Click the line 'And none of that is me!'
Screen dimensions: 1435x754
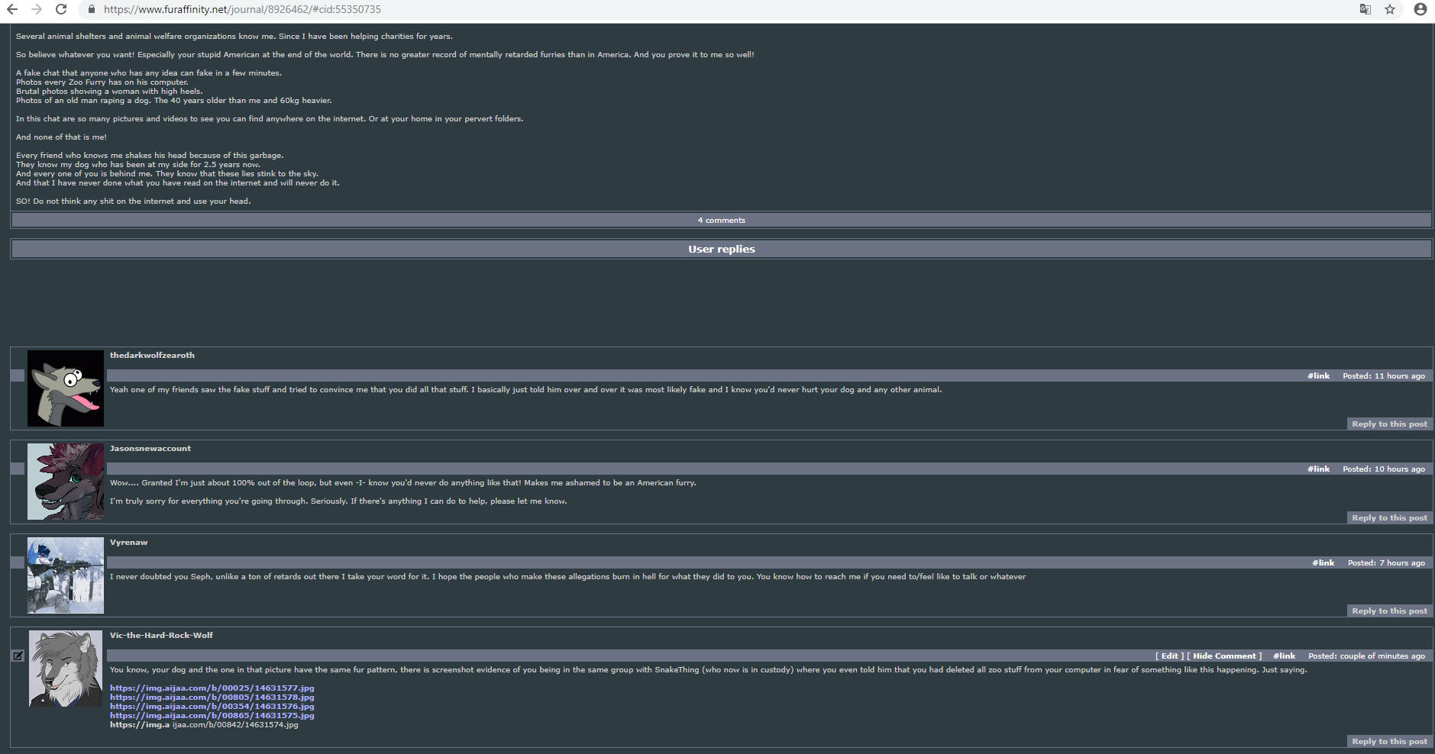[61, 137]
